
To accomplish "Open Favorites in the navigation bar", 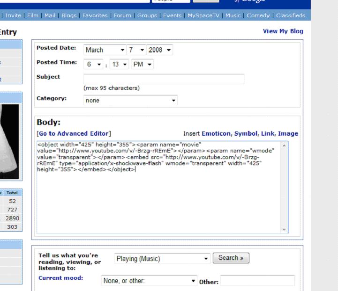I will click(95, 15).
